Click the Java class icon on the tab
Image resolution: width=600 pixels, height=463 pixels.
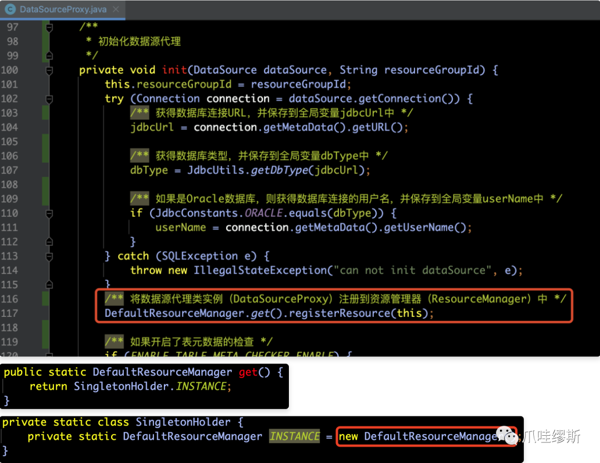pos(10,9)
